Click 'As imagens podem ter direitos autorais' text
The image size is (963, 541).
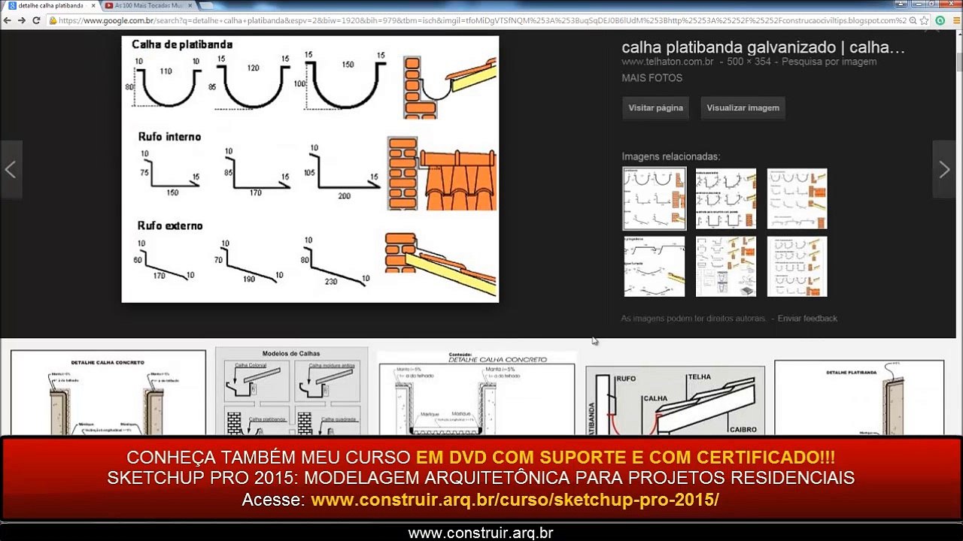694,319
